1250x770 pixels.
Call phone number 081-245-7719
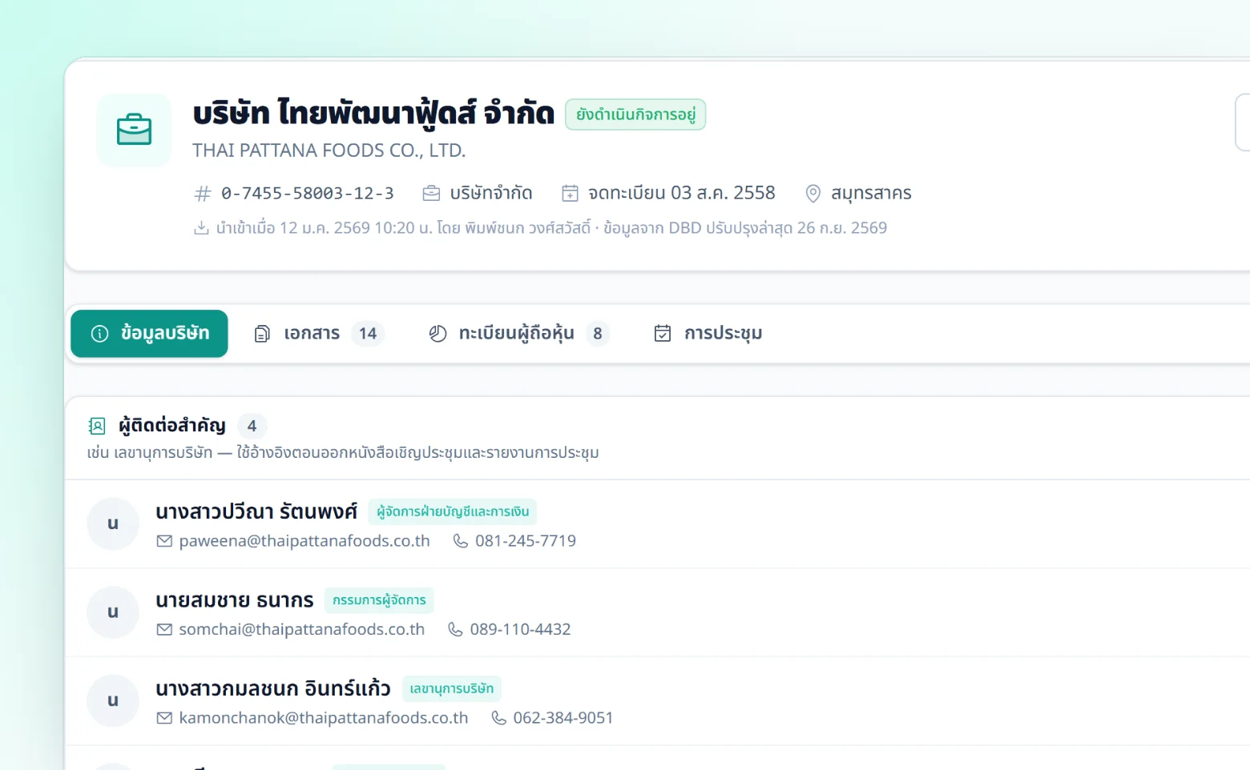tap(526, 541)
